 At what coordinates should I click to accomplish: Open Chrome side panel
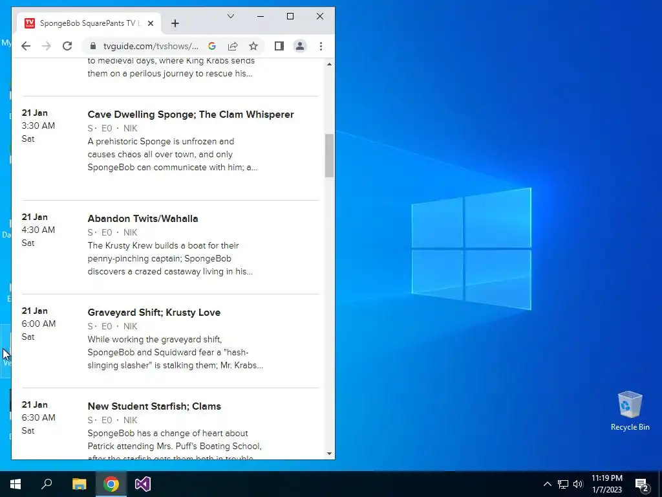(279, 46)
